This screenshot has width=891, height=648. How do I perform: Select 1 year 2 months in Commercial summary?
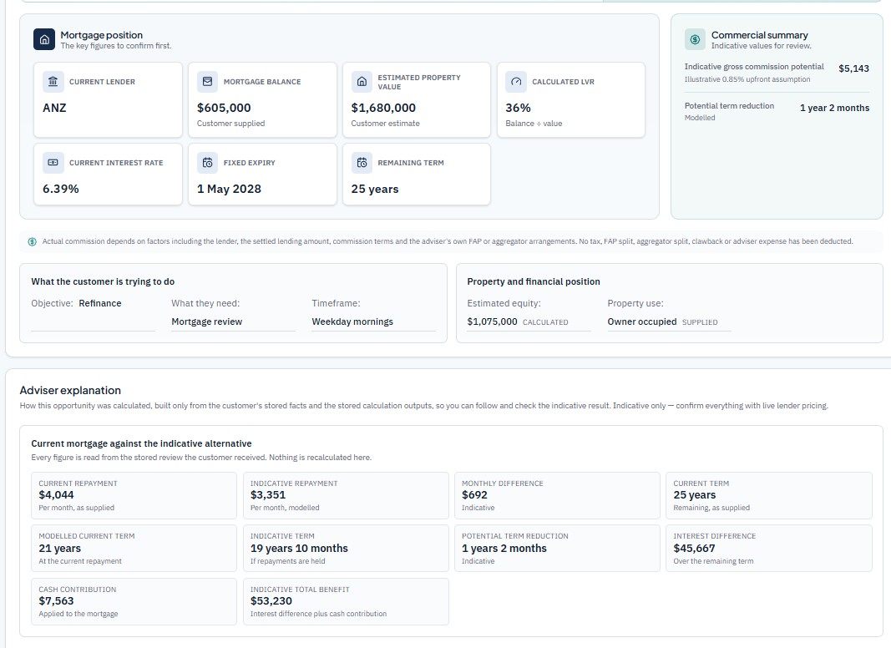(834, 108)
